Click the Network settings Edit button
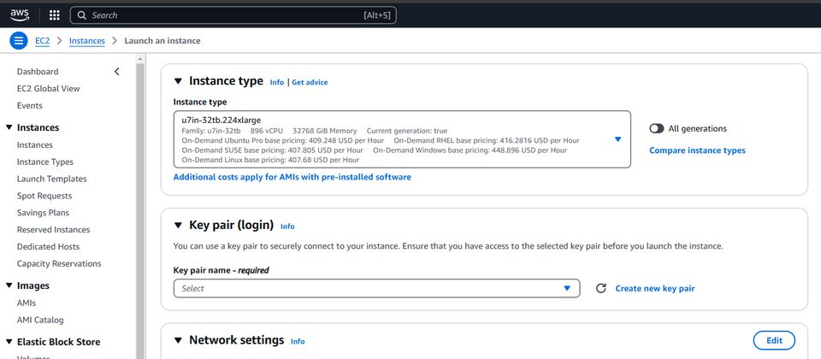Viewport: 821px width, 359px height. (x=774, y=340)
